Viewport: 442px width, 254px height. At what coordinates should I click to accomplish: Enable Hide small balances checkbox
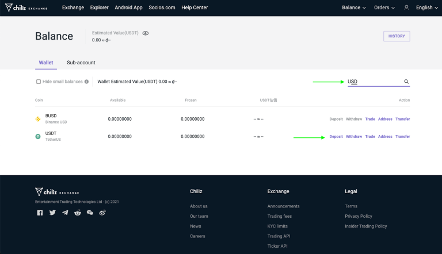pyautogui.click(x=39, y=82)
